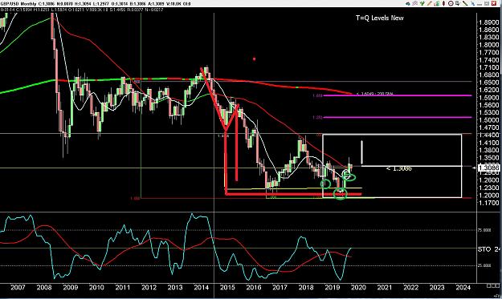Click the 1.3086 current price tag
This screenshot has height=299, width=502.
488,168
